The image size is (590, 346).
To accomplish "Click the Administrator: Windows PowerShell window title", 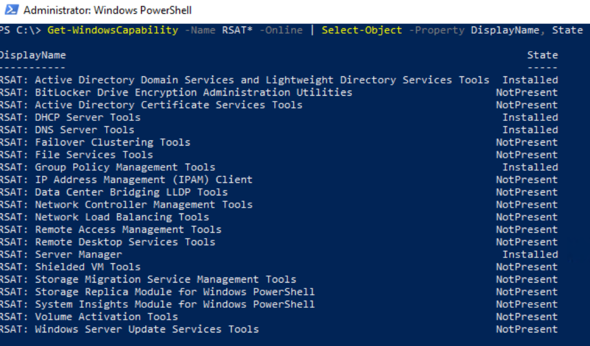I will tap(107, 10).
